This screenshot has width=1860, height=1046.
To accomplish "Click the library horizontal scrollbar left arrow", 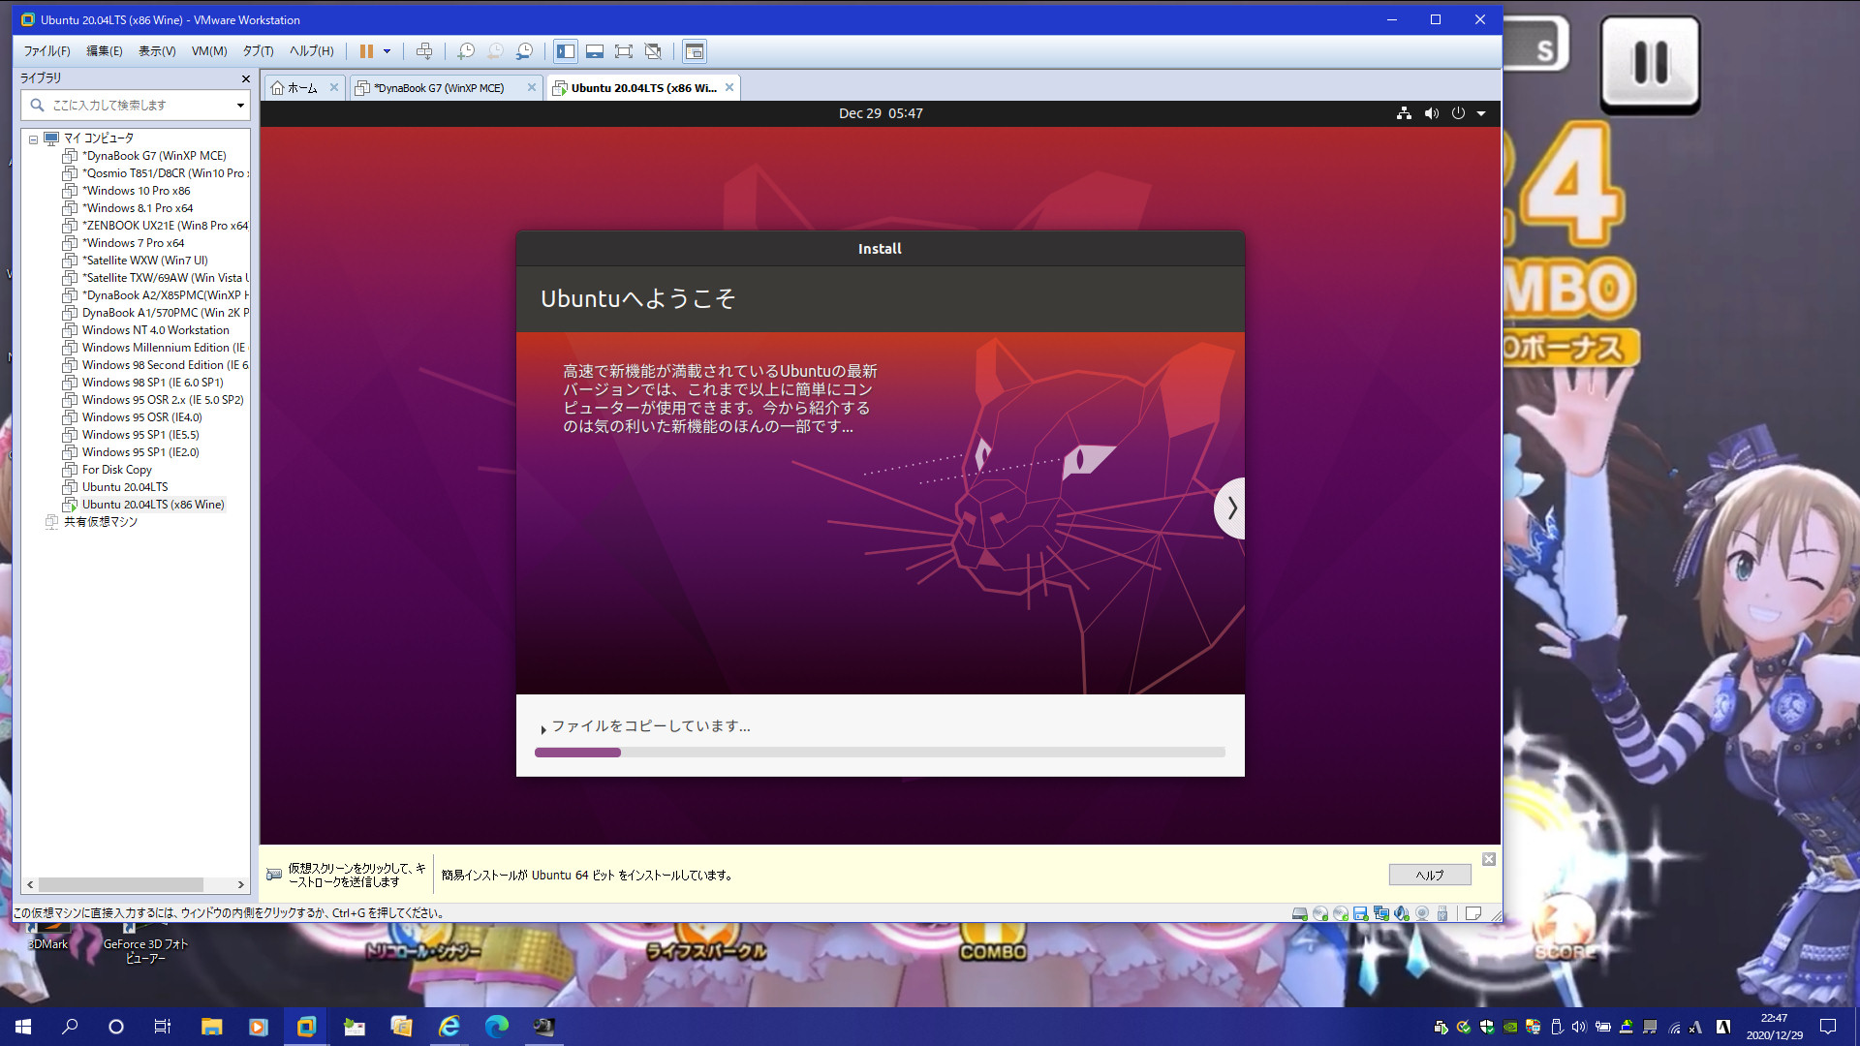I will pyautogui.click(x=31, y=884).
